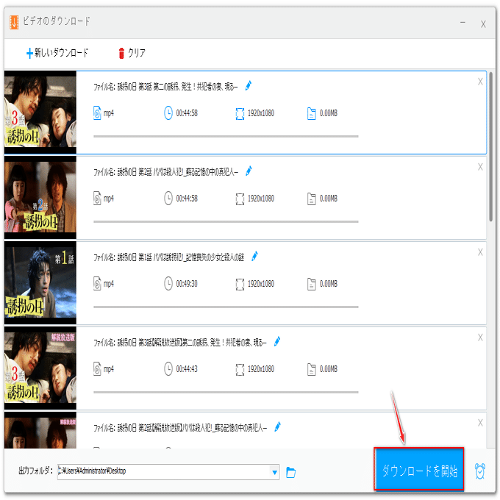Viewport: 500px width, 500px height.
Task: Edit file name of 第2話 パパは殺人犯 item
Action: click(x=249, y=171)
